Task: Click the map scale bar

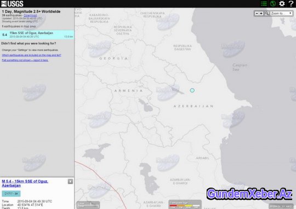Action: pyautogui.click(x=88, y=205)
